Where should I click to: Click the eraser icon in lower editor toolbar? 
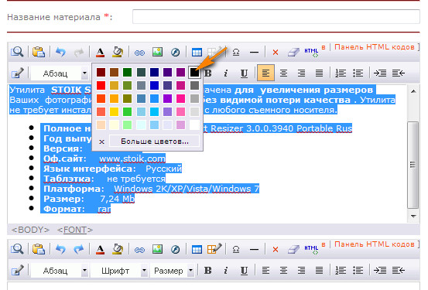tap(293, 249)
